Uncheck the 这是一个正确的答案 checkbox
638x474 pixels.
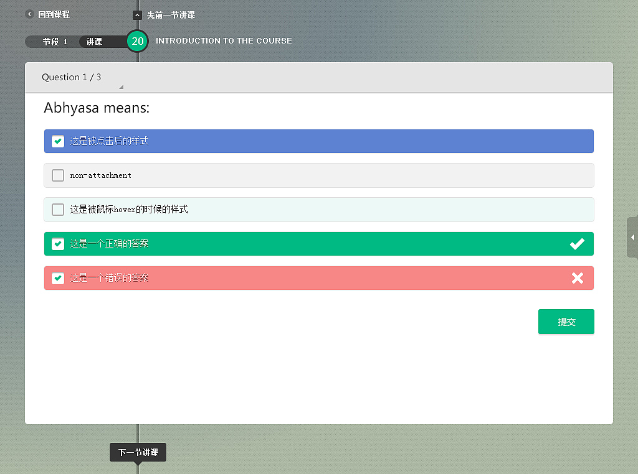tap(58, 244)
